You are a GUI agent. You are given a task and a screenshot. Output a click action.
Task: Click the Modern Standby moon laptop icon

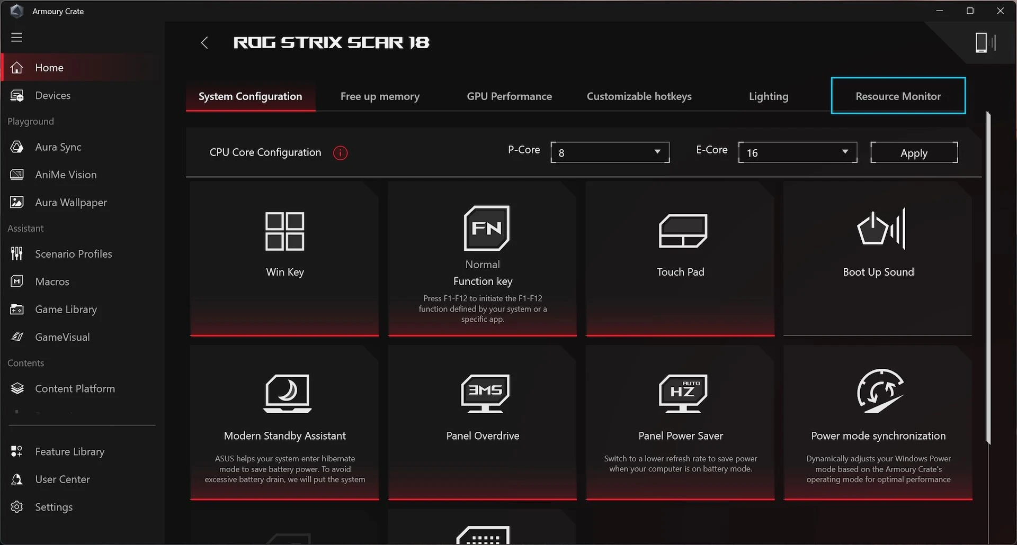(288, 393)
